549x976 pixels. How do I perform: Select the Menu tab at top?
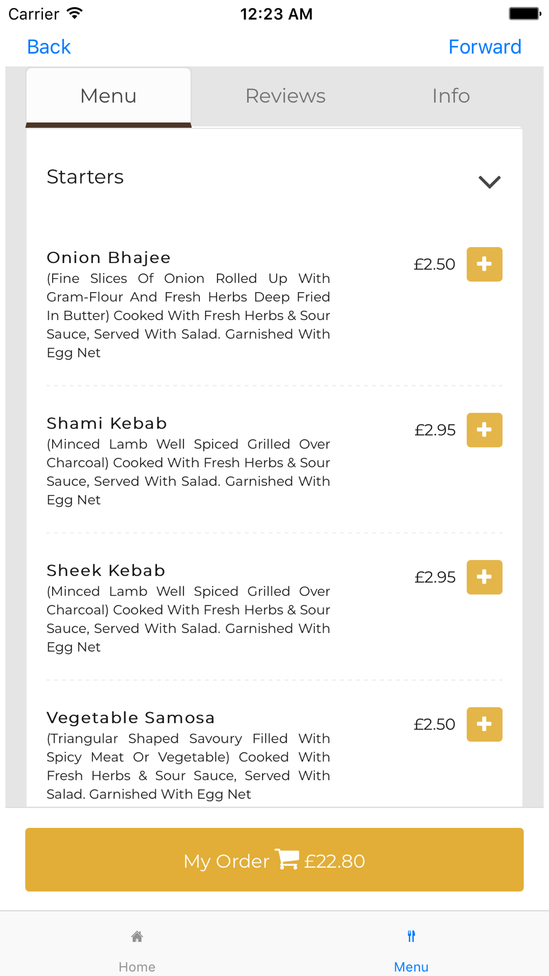click(x=109, y=97)
